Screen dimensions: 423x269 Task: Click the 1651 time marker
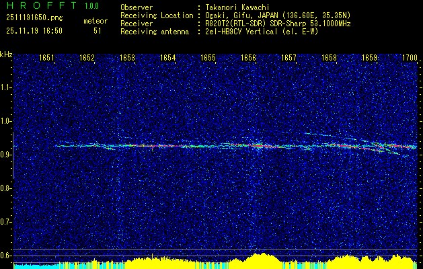point(46,59)
